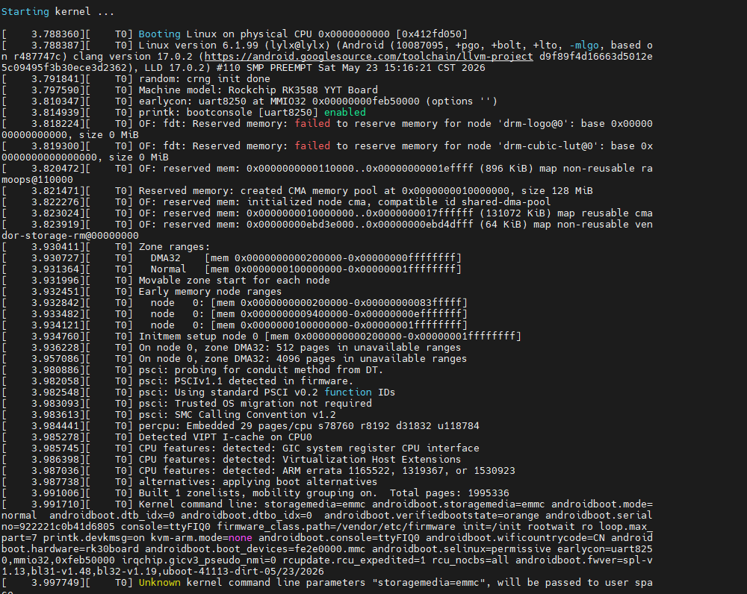This screenshot has width=747, height=594.
Task: Click the 'Detected VIPT I-cache on CPU0' line
Action: click(x=226, y=437)
